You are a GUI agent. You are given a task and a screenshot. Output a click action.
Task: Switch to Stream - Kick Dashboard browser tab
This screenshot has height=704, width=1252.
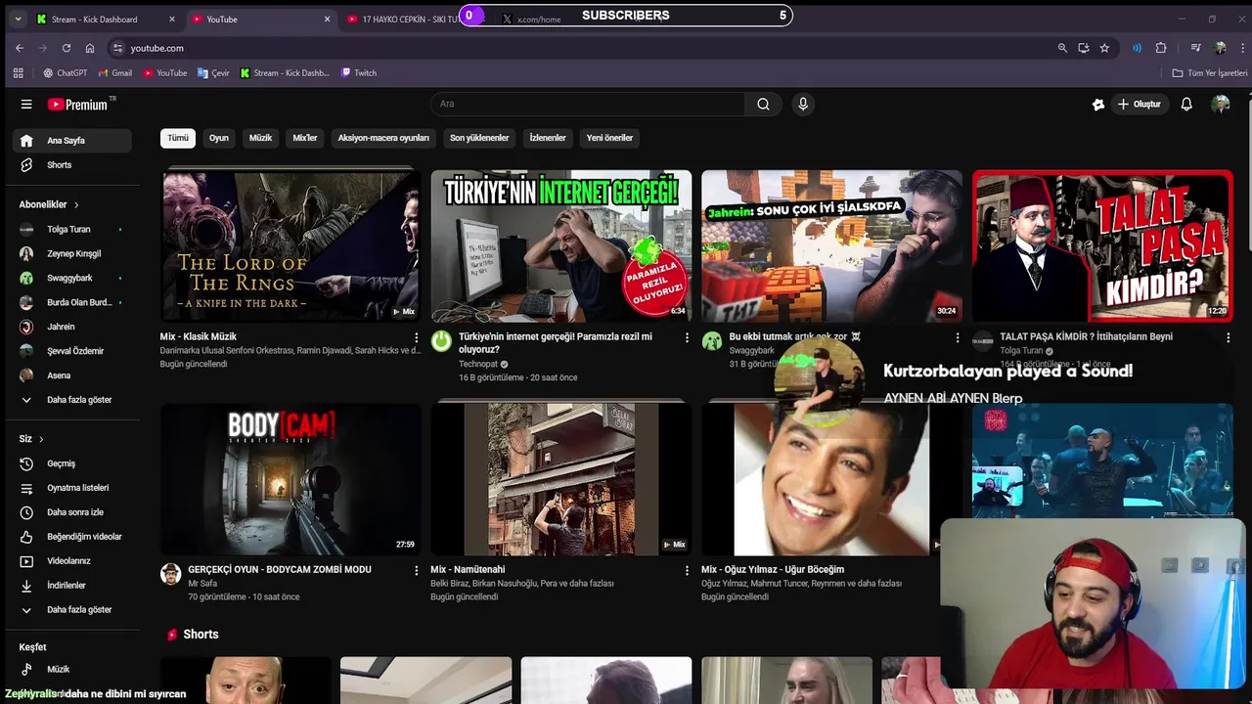[106, 19]
